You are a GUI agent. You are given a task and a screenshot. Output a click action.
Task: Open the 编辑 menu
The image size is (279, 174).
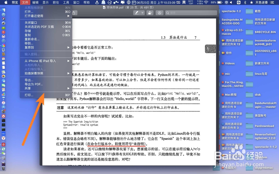[x=35, y=2]
